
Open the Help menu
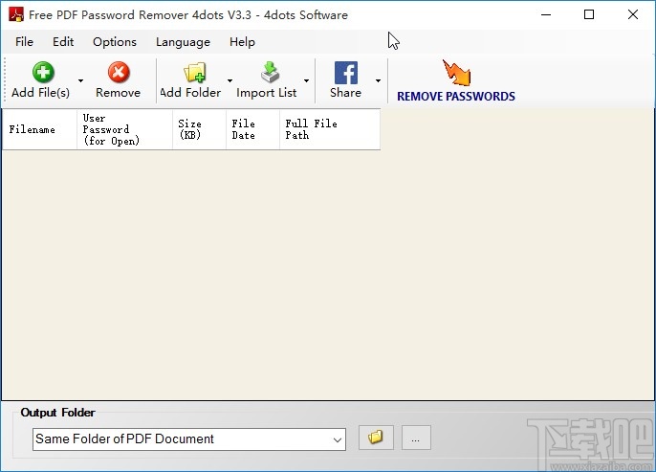[x=242, y=42]
